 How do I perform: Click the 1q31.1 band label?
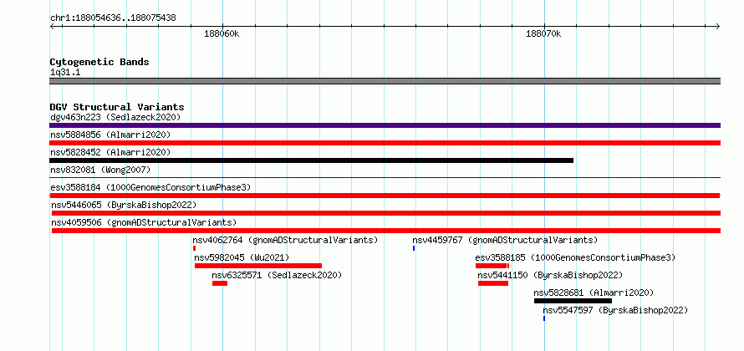[65, 72]
